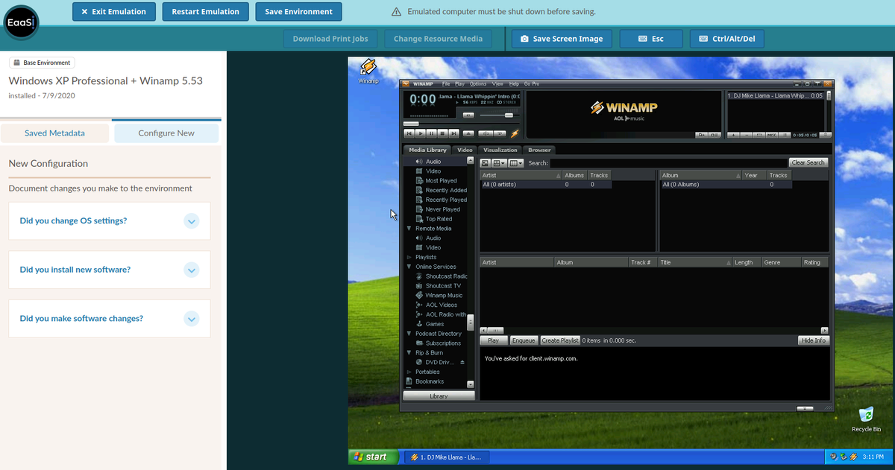Expand the Portables tree node
The height and width of the screenshot is (470, 895).
pyautogui.click(x=409, y=372)
